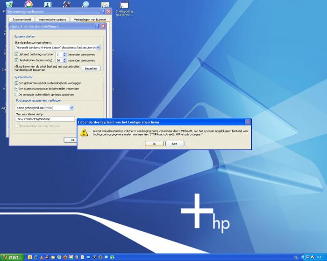Click the yellow warning triangle icon

point(84,132)
